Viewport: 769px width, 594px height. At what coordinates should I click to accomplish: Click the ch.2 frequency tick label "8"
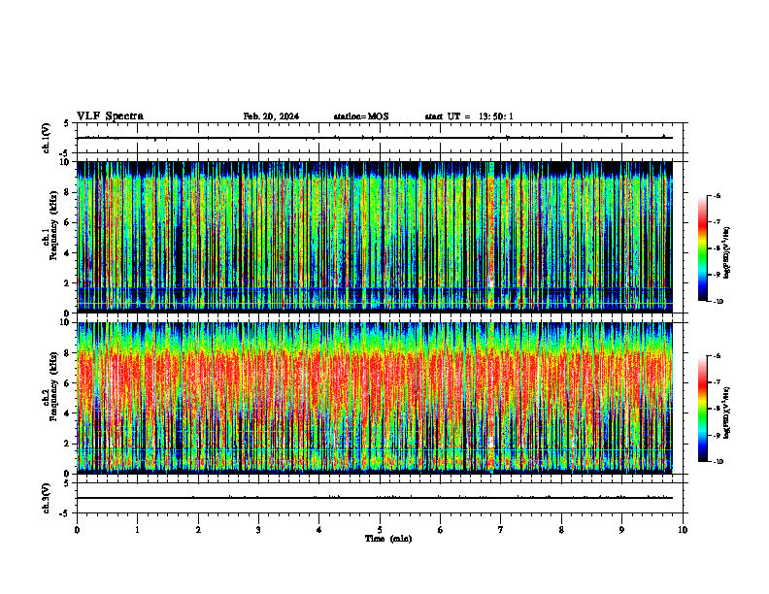[x=69, y=353]
